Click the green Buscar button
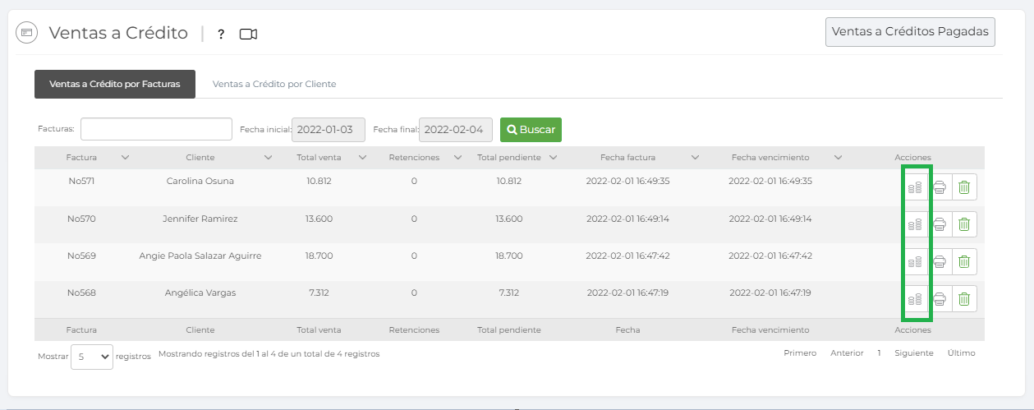1034x410 pixels. 531,130
